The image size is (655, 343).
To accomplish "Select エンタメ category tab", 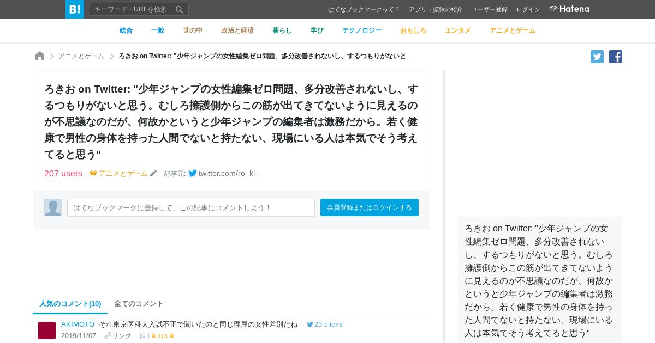I will (458, 30).
